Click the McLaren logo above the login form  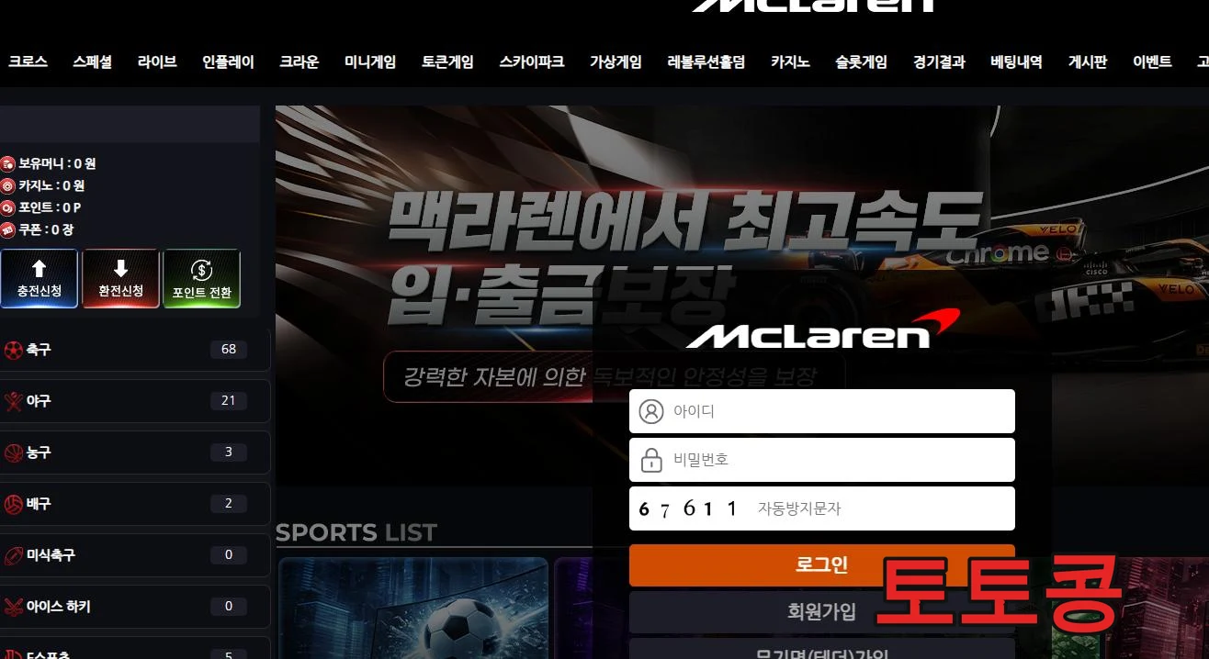pyautogui.click(x=823, y=329)
